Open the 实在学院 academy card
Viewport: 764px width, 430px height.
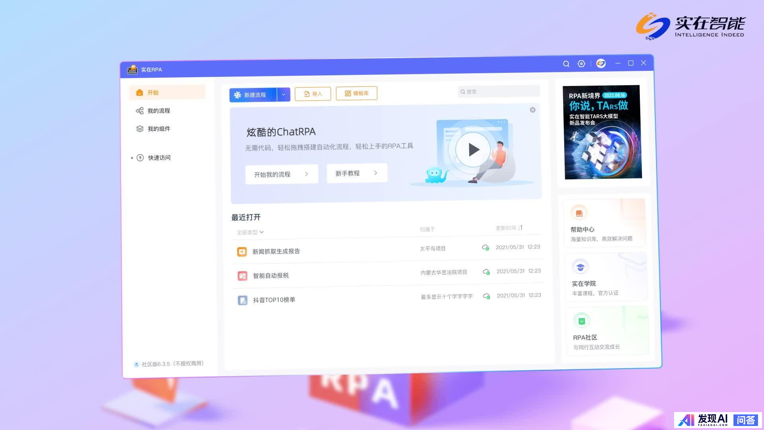click(x=606, y=278)
